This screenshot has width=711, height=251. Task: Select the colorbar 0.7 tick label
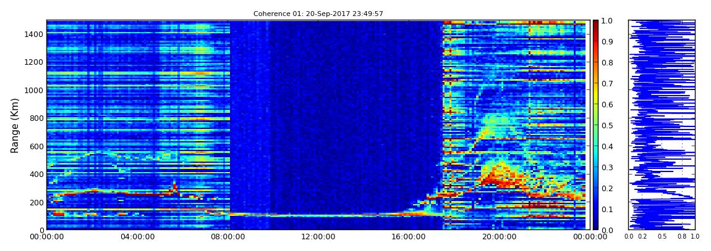click(608, 84)
